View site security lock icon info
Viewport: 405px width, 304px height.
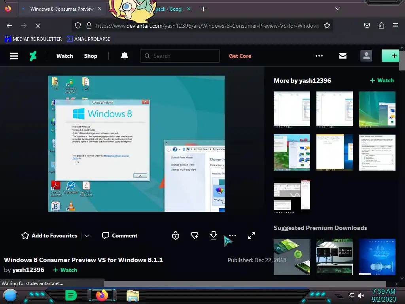pos(89,26)
